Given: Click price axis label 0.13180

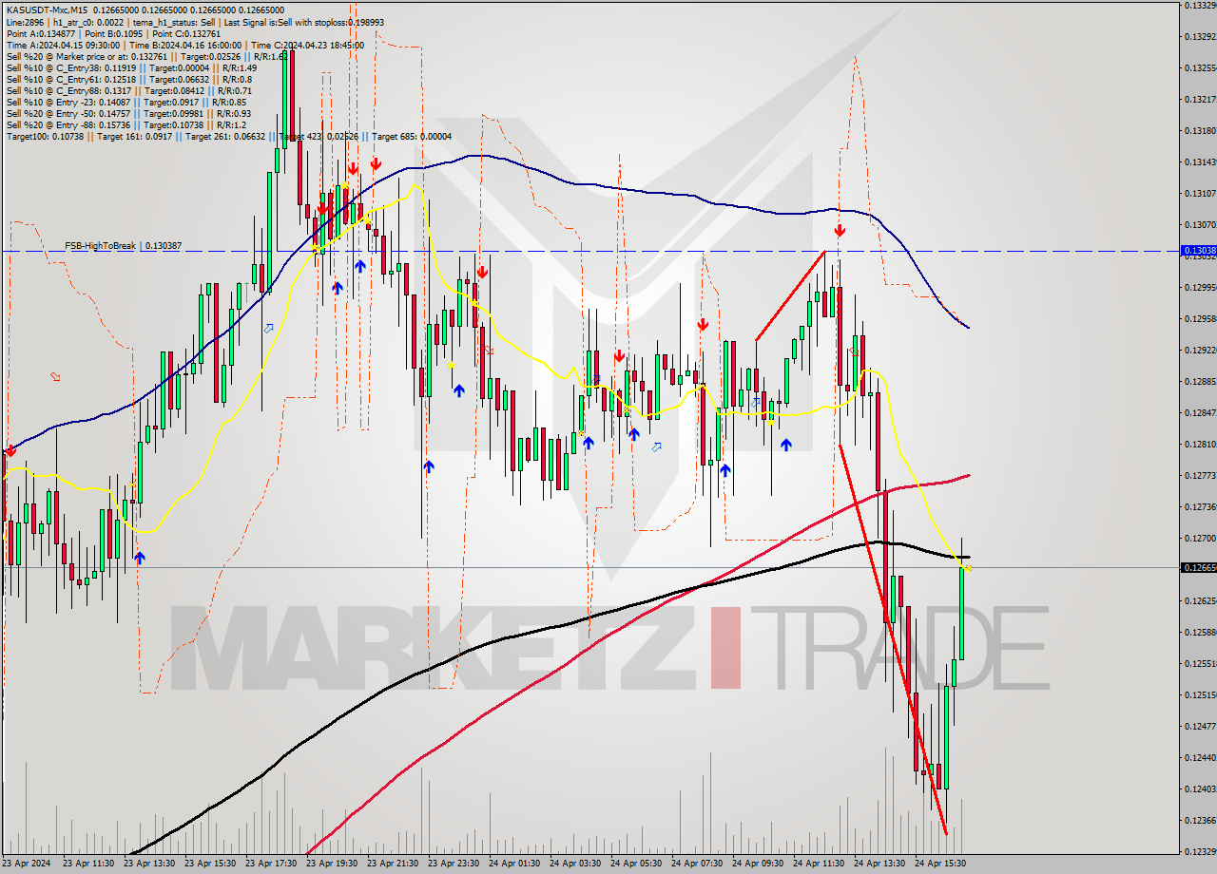Looking at the screenshot, I should tap(1199, 130).
